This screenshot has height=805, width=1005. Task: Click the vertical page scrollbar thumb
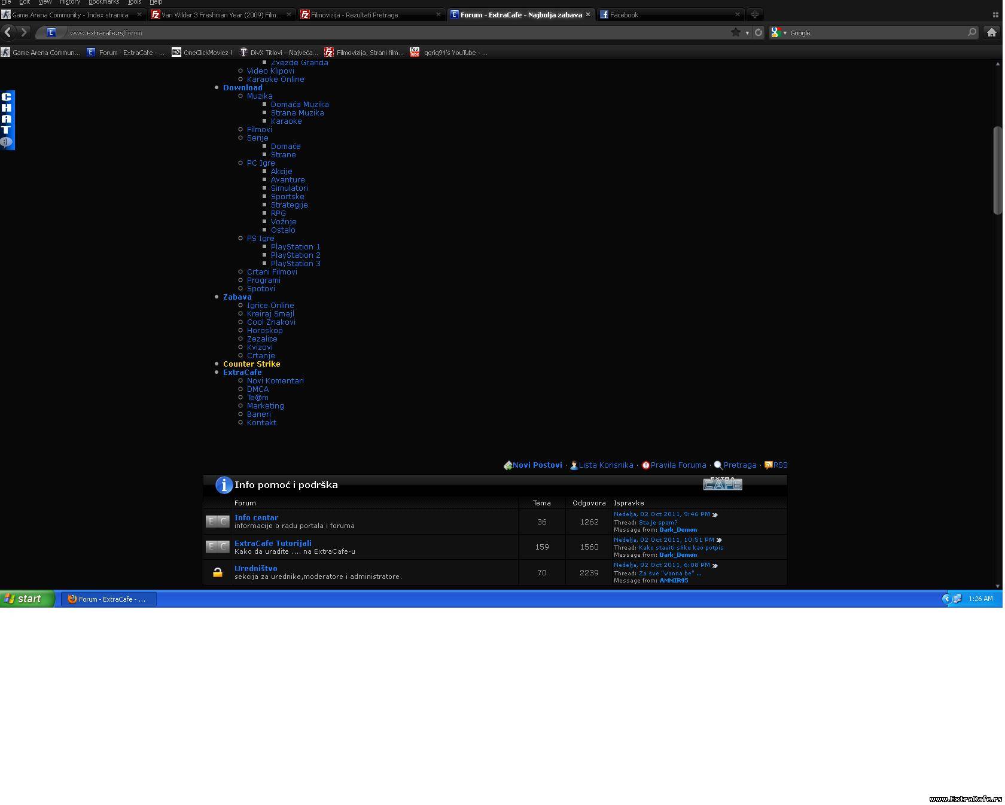point(997,170)
